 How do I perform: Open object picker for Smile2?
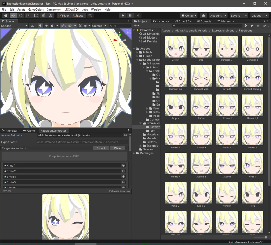(x=123, y=171)
